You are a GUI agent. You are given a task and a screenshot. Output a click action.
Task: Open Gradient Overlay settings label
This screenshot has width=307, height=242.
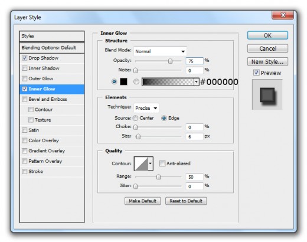47,151
